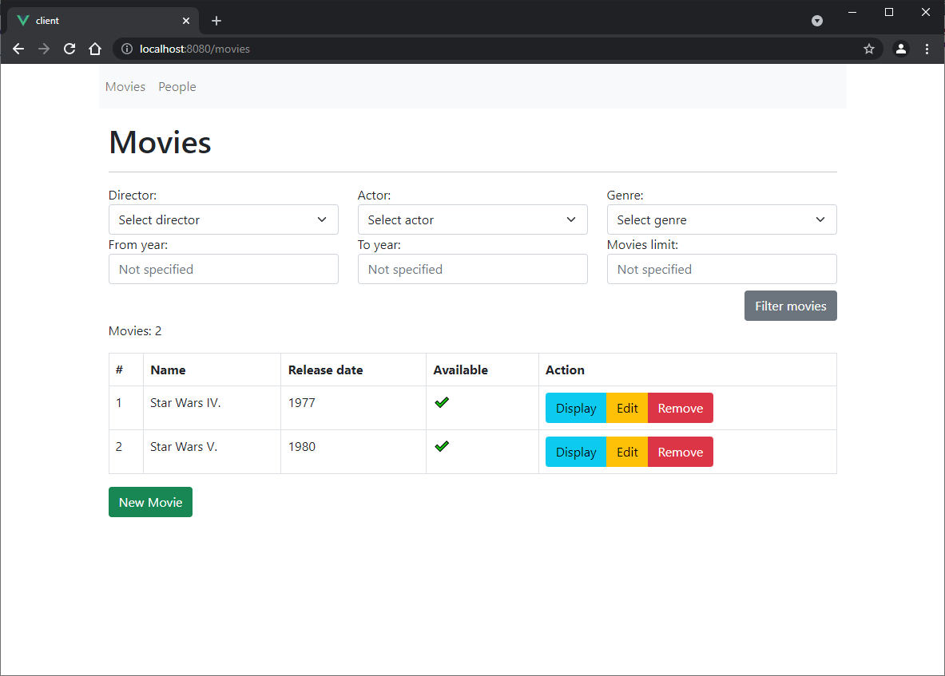Open the home page via the home icon

coord(95,49)
